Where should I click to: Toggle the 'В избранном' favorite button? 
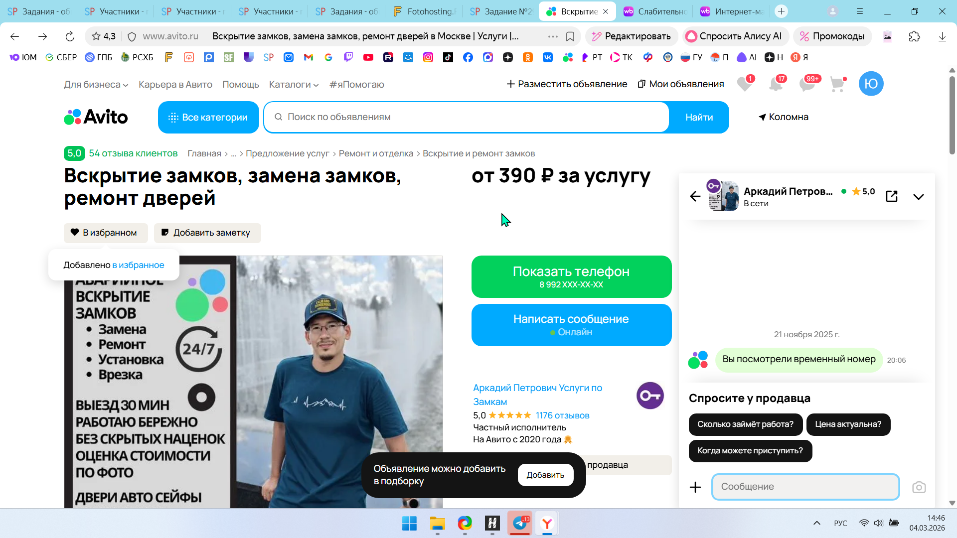click(x=106, y=233)
